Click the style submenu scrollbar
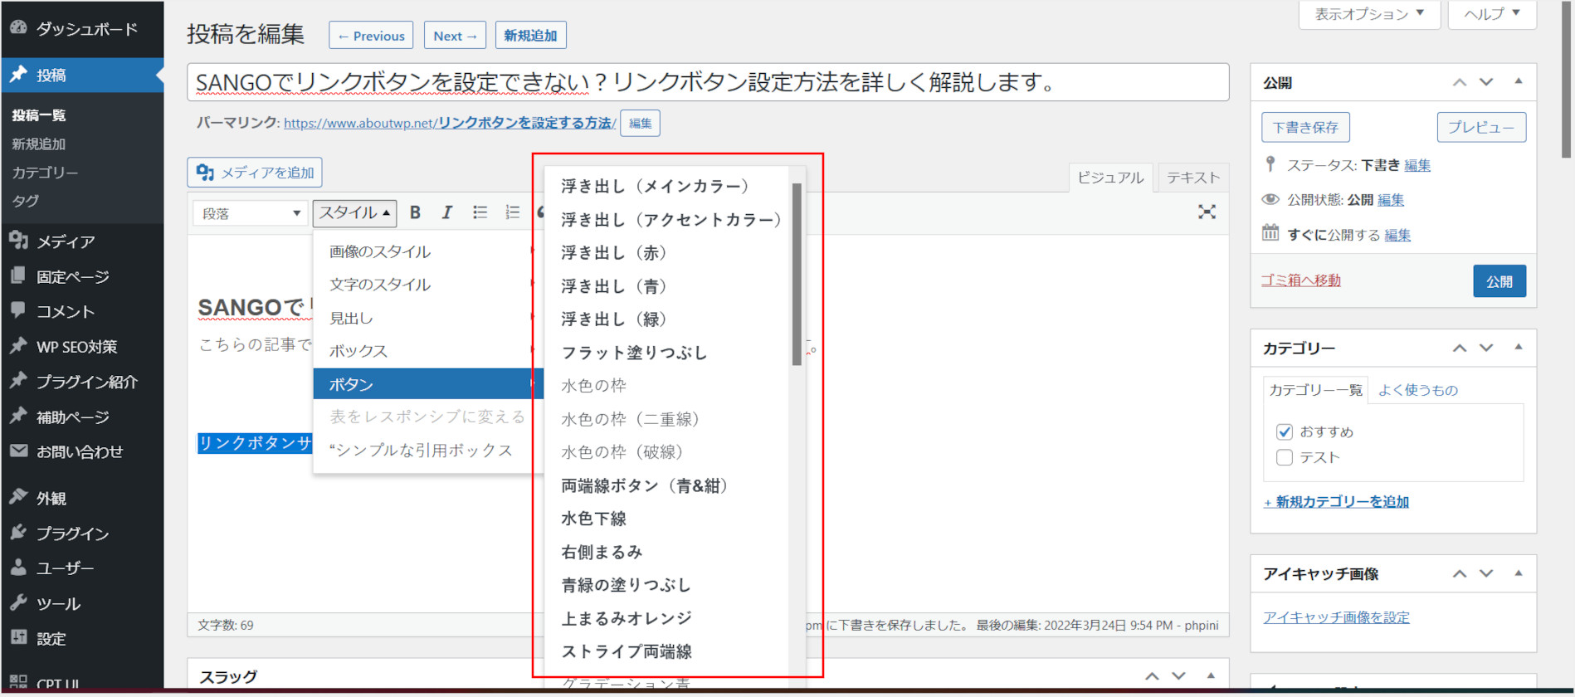 (x=797, y=274)
